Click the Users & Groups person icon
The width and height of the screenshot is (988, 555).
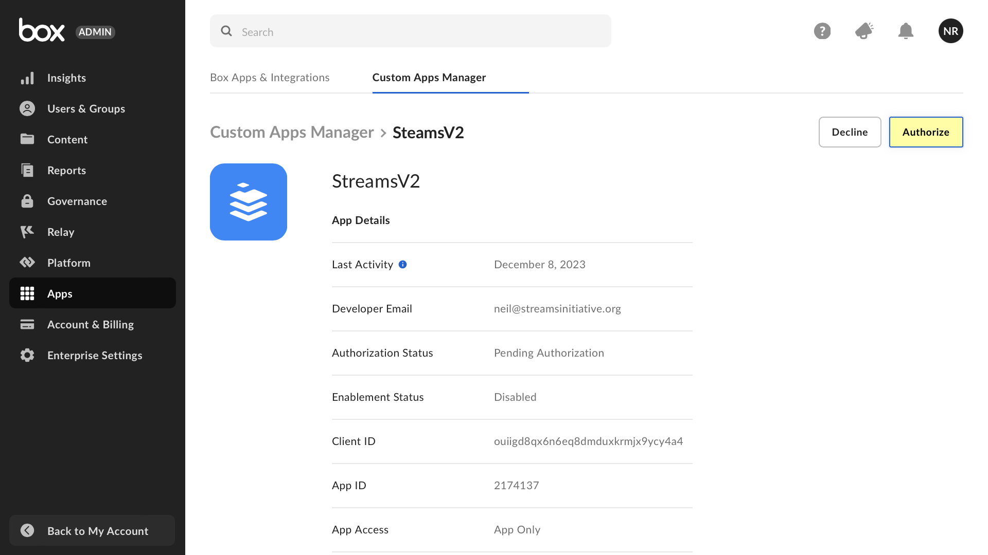pyautogui.click(x=27, y=108)
